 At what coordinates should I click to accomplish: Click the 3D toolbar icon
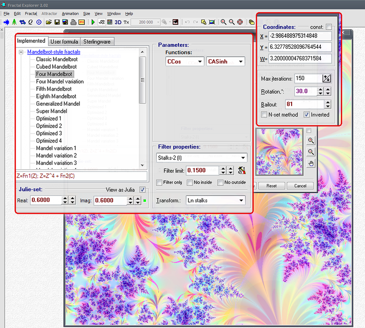[x=118, y=22]
